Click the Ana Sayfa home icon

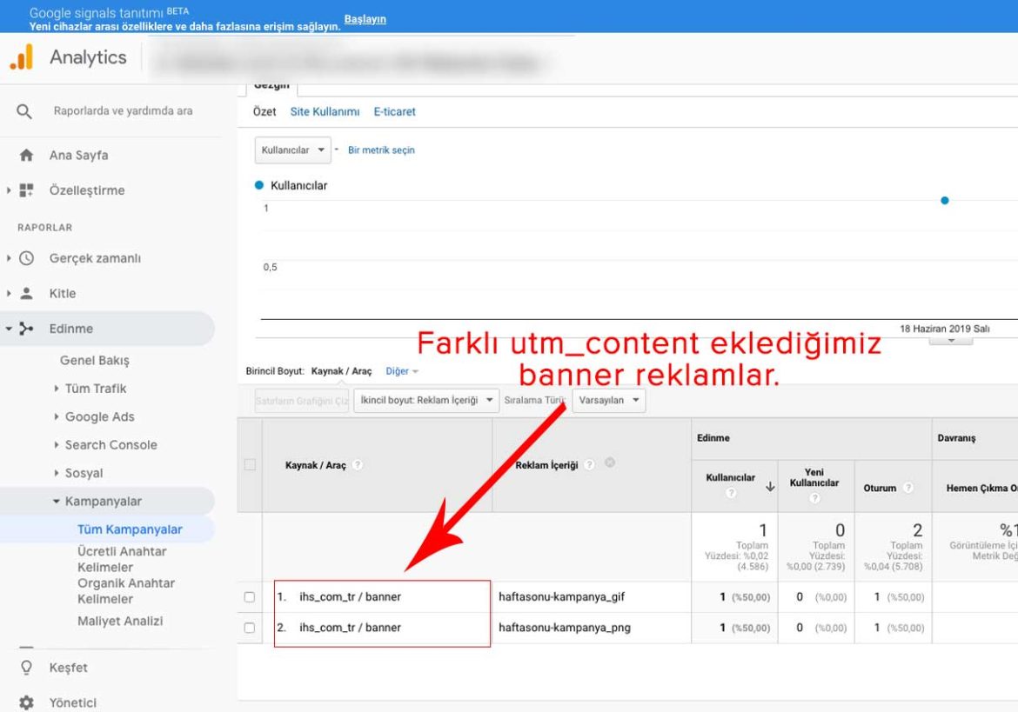point(26,156)
